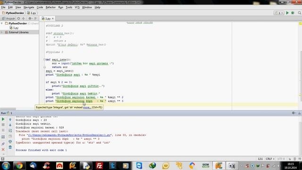The height and width of the screenshot is (170, 302).
Task: Click PythonDersler breadcrumb in navigation bar
Action: [13, 13]
